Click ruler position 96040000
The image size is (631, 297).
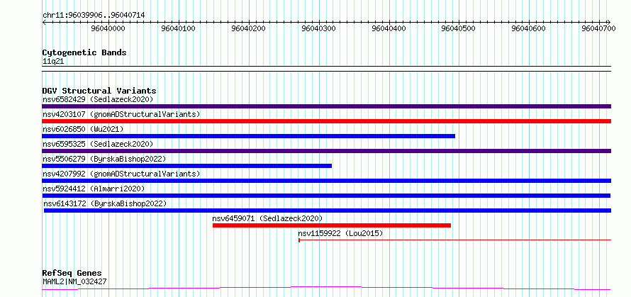pyautogui.click(x=108, y=28)
